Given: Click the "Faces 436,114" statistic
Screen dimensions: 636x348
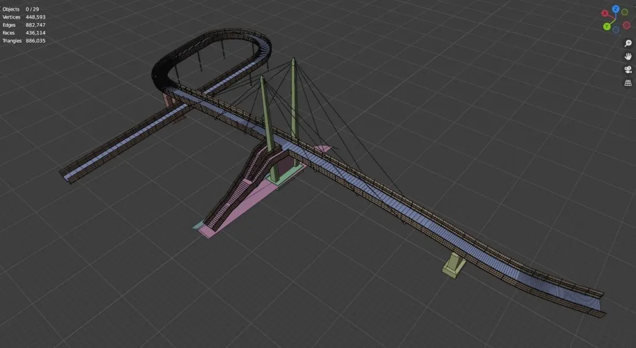Looking at the screenshot, I should [23, 33].
